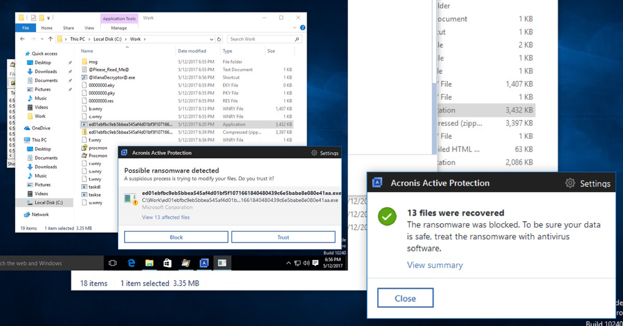The width and height of the screenshot is (623, 326).
Task: Open quick access toolbar customize dropdown
Action: [x=49, y=18]
